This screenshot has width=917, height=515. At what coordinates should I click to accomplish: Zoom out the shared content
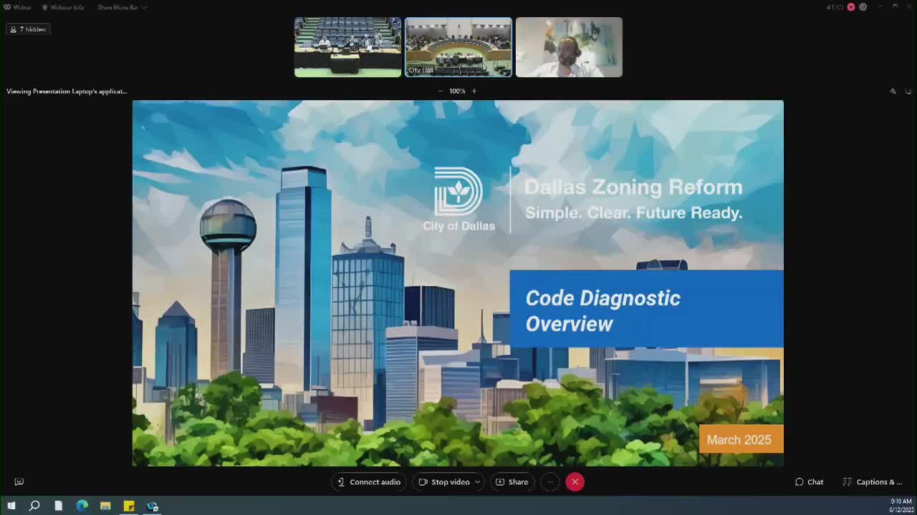441,91
